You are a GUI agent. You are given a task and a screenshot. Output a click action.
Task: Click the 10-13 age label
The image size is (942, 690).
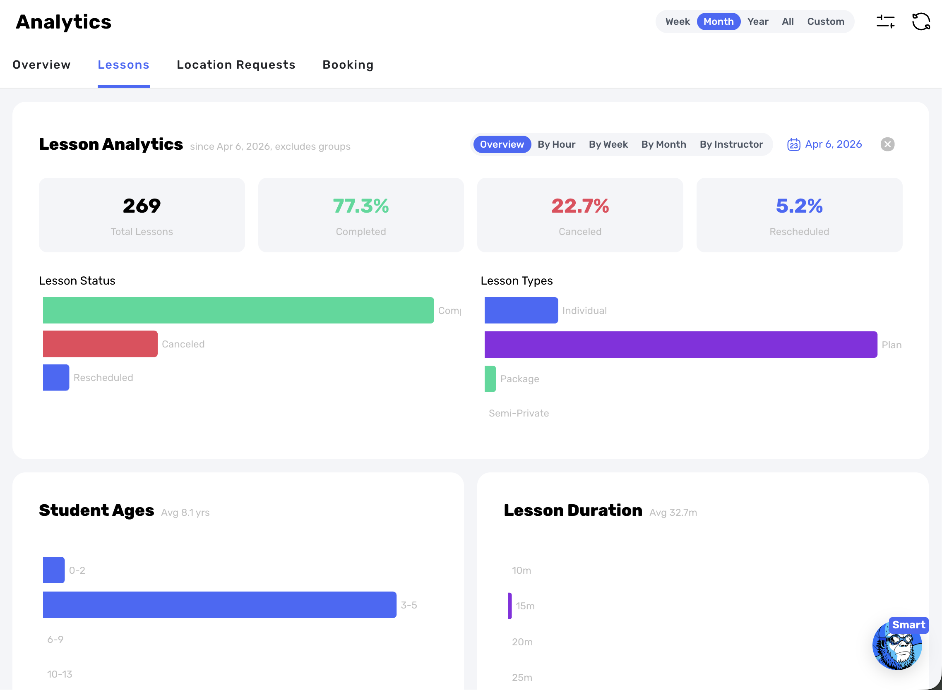tap(59, 674)
